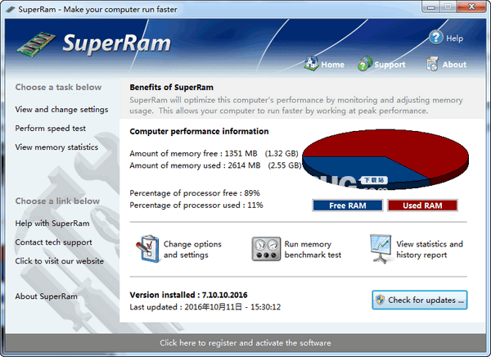Click 'Version installed : 7.10.10.2016' text
The height and width of the screenshot is (357, 491).
[x=188, y=295]
